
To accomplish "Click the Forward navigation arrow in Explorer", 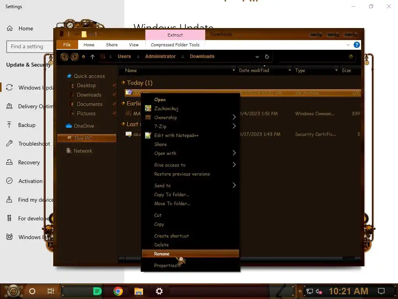I will (x=75, y=56).
